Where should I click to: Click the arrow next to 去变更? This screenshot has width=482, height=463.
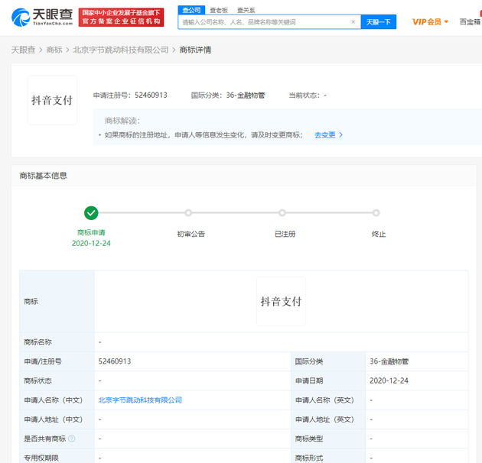coord(340,134)
